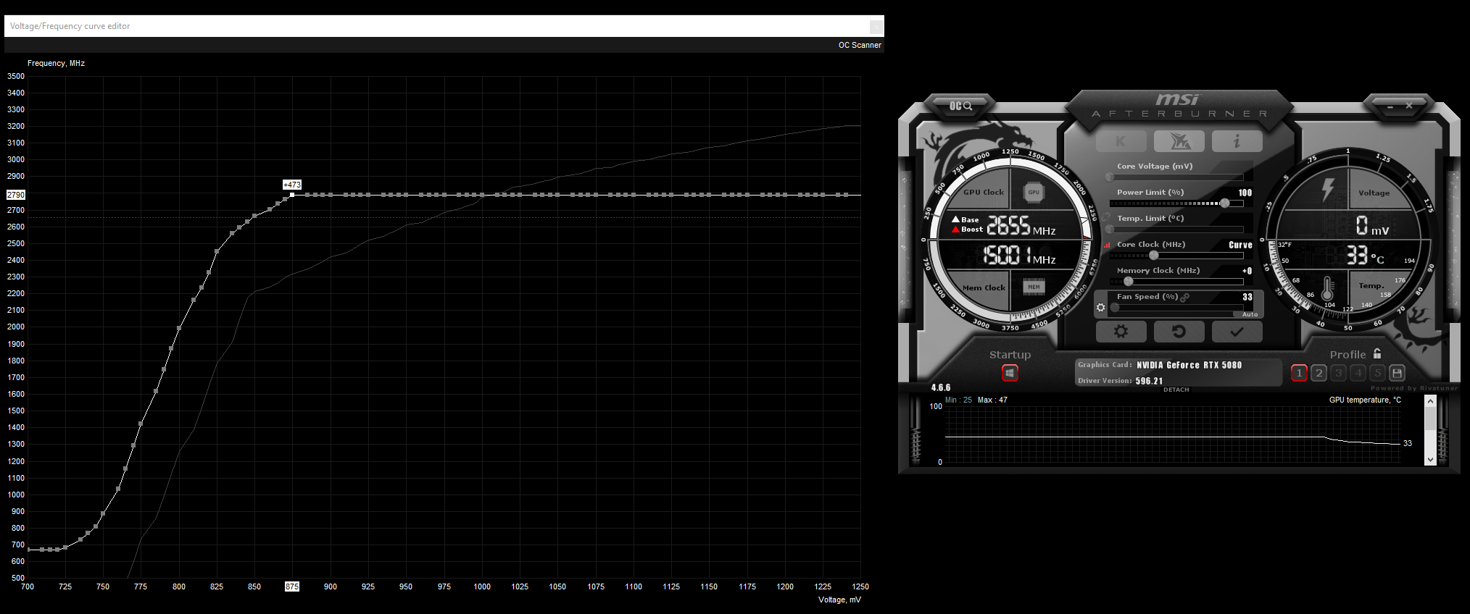Select profile slot 2
This screenshot has height=614, width=1470.
[1319, 373]
